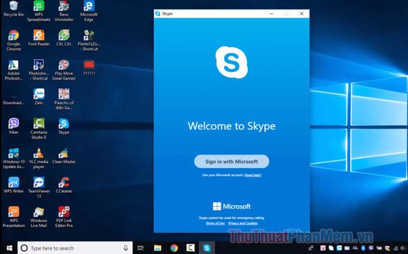Screen dimensions: 408x254
Task: Select the WPS Spreadsheets desktop icon
Action: point(39,11)
